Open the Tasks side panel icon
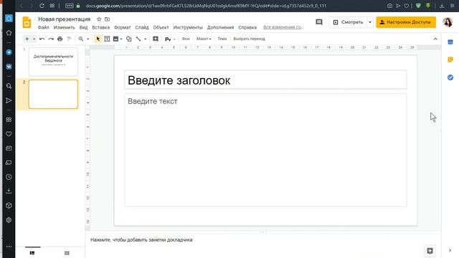The width and height of the screenshot is (459, 258). pos(450,77)
